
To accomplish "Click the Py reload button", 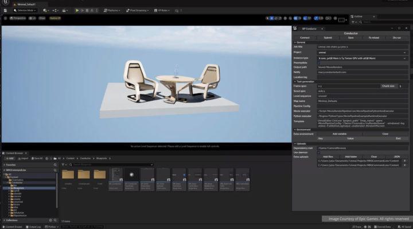I will tap(374, 38).
